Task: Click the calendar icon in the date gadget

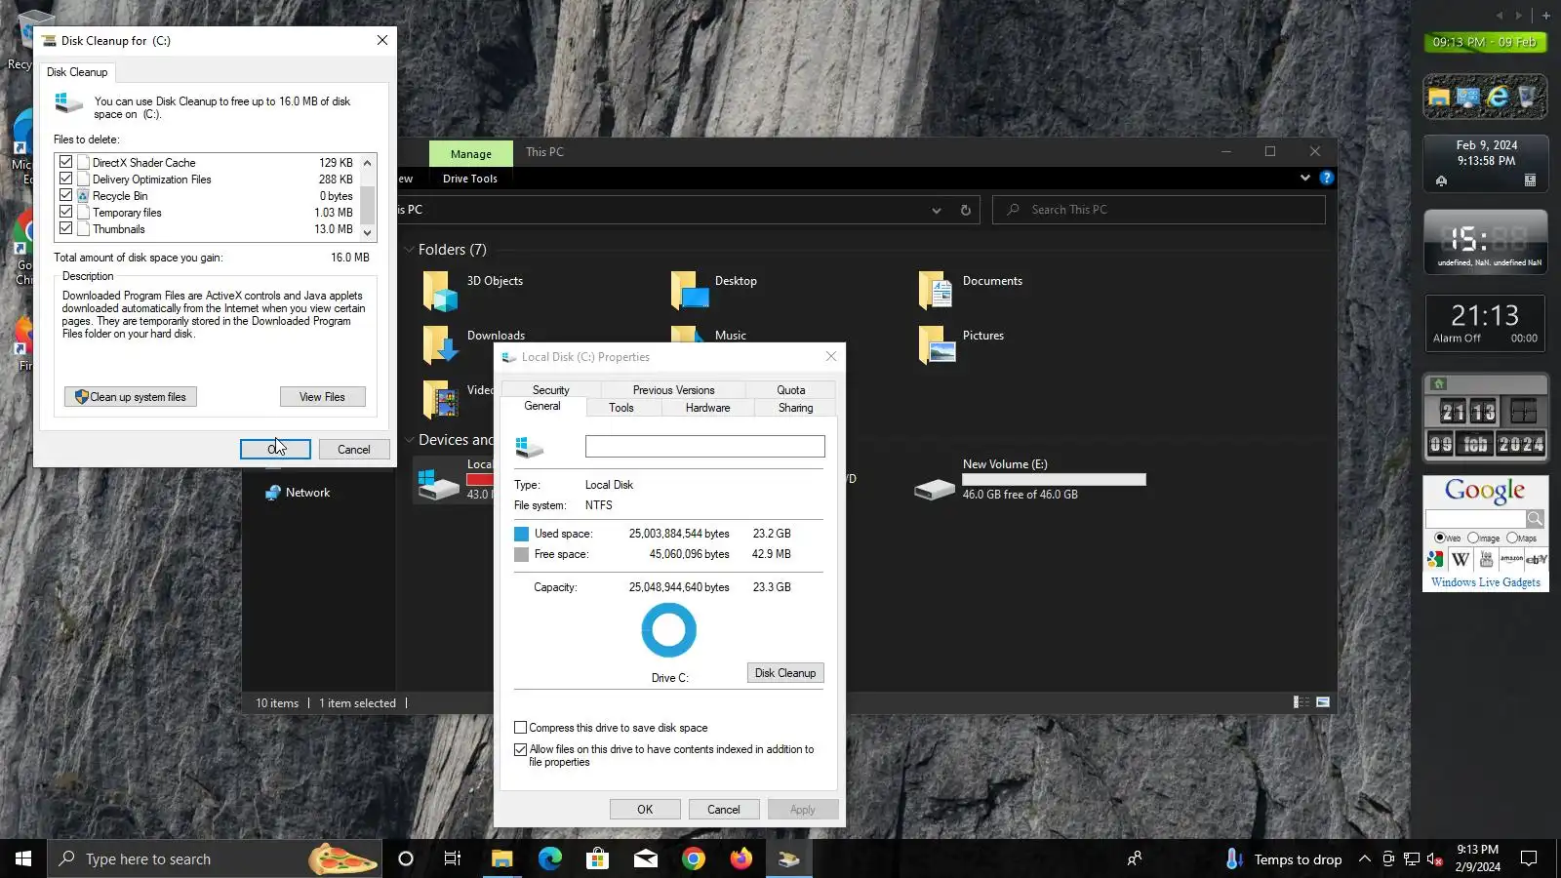Action: pyautogui.click(x=1530, y=180)
